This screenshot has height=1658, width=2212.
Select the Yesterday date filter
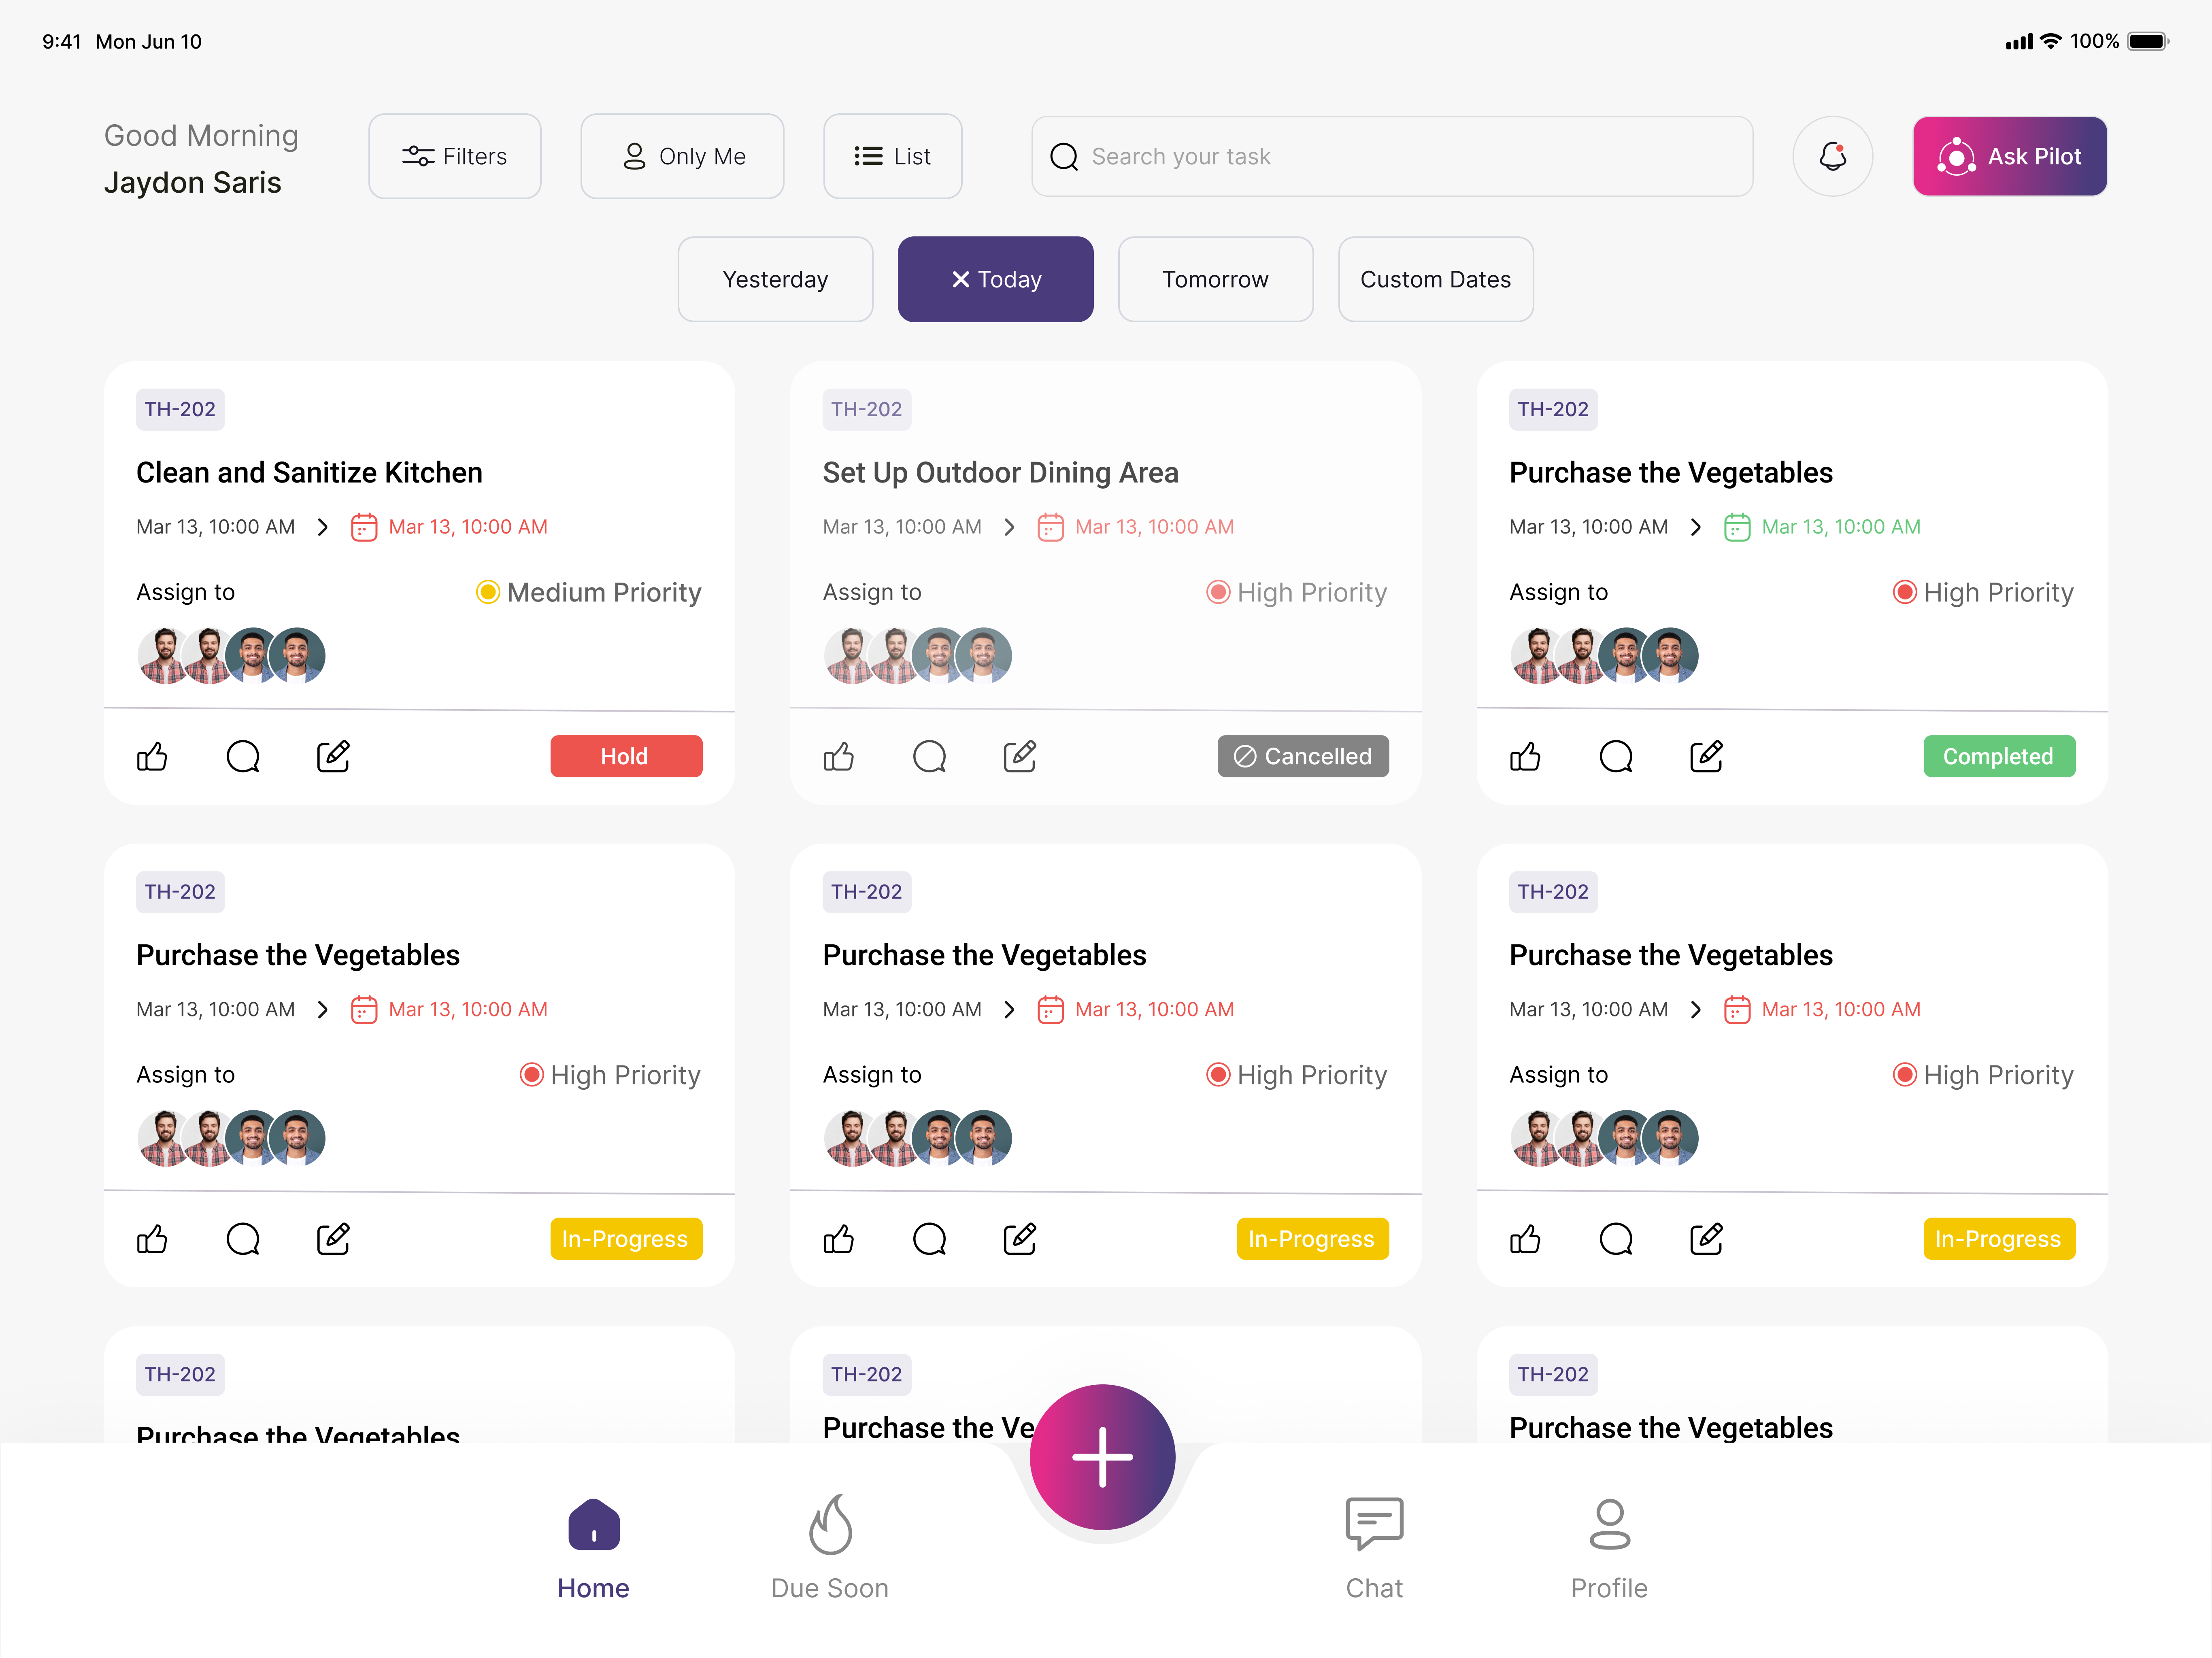click(x=775, y=279)
